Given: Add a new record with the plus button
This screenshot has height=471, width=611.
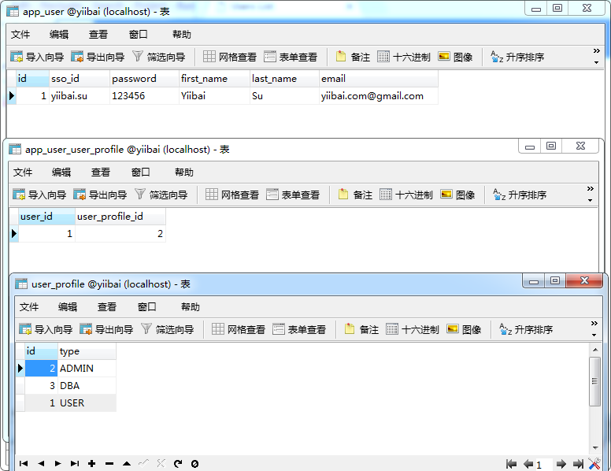Looking at the screenshot, I should click(91, 463).
